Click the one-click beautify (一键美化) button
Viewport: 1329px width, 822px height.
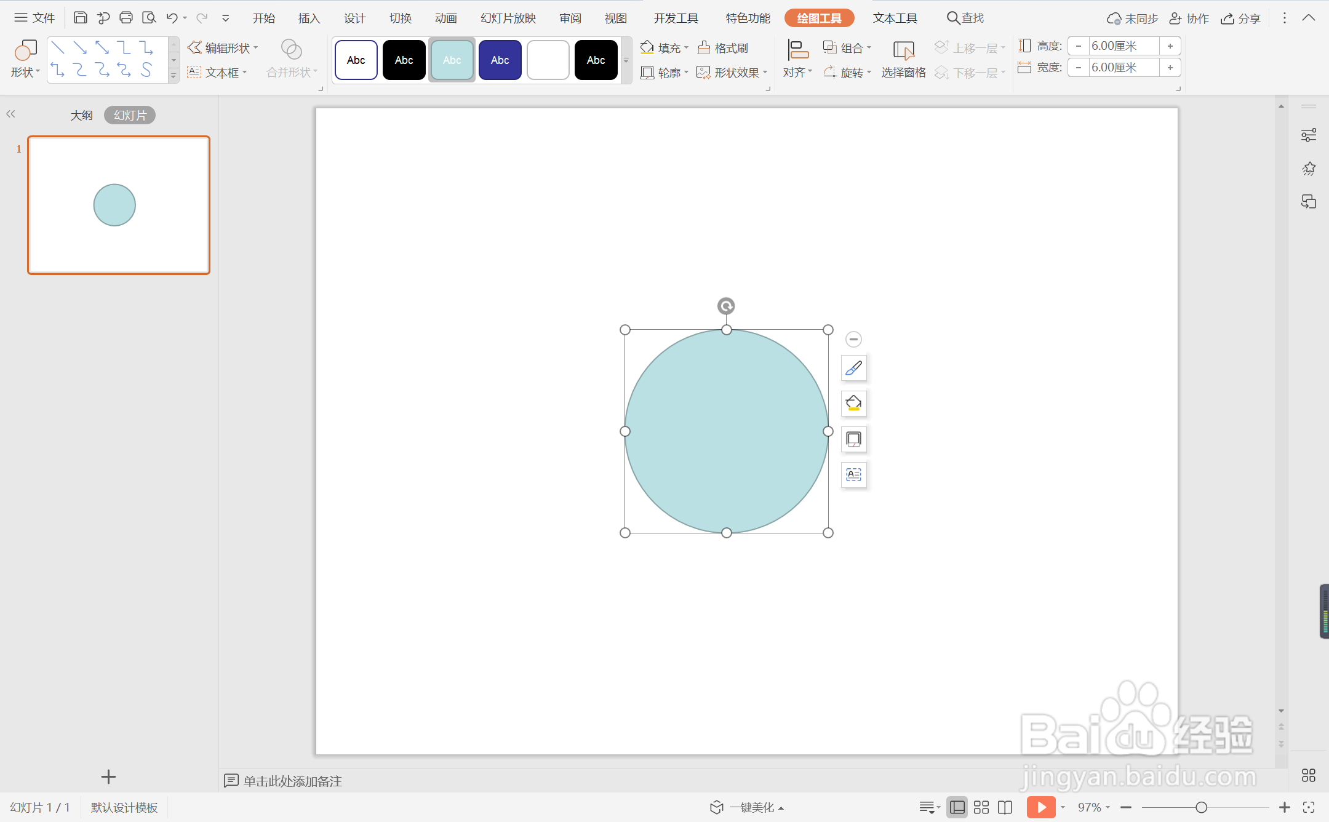tap(747, 807)
